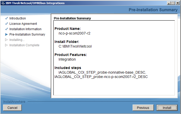Click the Introduction checkmark icon
181x114 pixels.
click(6, 18)
